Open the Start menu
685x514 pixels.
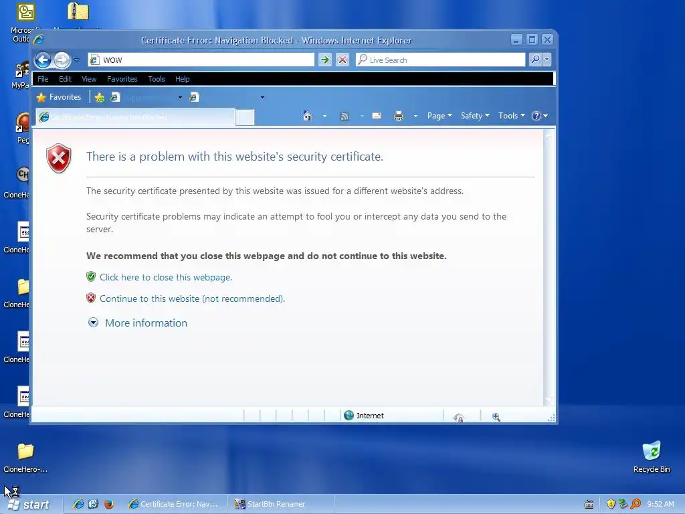(x=28, y=505)
